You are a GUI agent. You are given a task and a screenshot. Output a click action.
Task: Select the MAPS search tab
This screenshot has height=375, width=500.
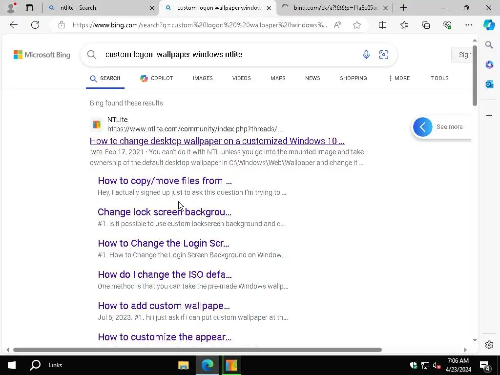[x=278, y=78]
